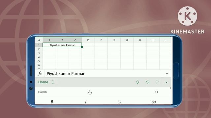The image size is (211, 118).
Task: Select column I header
Action: click(x=153, y=40)
